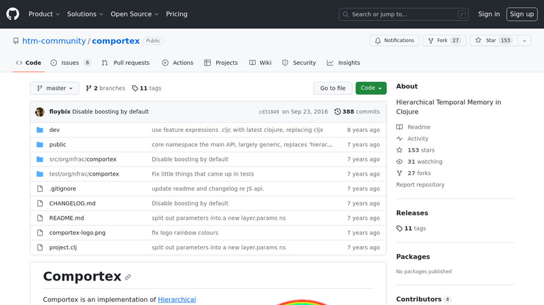
Task: Open the Hierarchical Temporal Memory link
Action: point(177,300)
